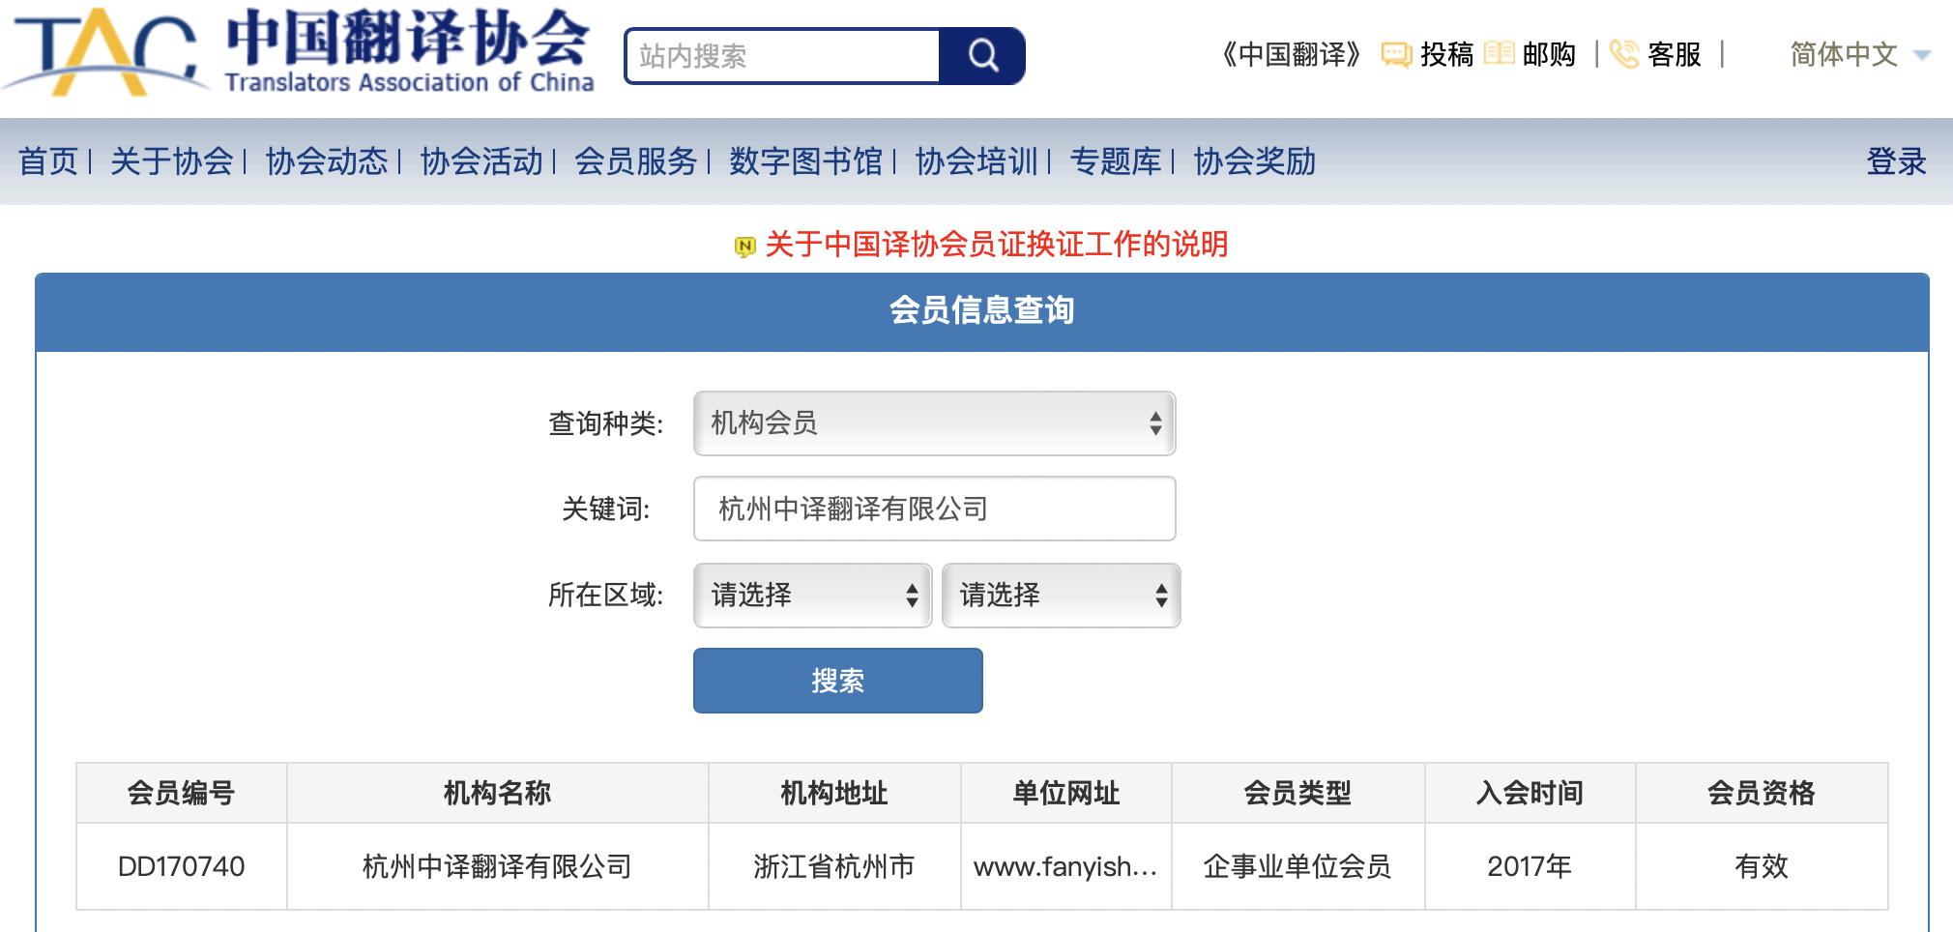The width and height of the screenshot is (1953, 932).
Task: Click the 会员类型 column header
Action: click(1297, 793)
